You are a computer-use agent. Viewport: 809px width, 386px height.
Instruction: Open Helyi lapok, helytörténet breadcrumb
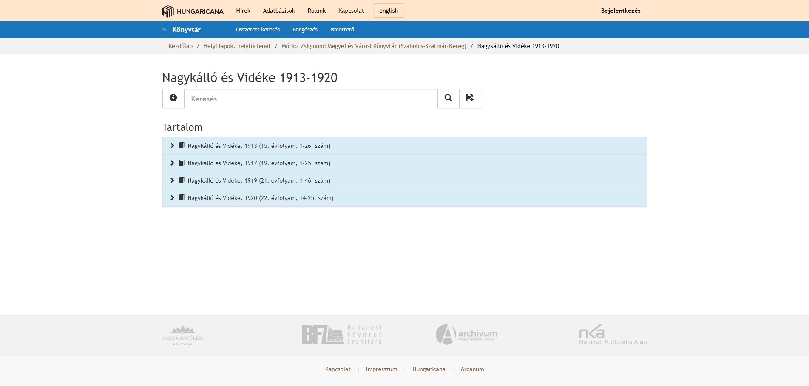[237, 46]
